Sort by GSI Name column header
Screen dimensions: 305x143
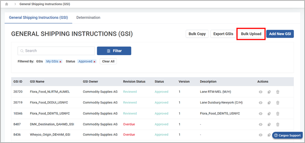37,81
